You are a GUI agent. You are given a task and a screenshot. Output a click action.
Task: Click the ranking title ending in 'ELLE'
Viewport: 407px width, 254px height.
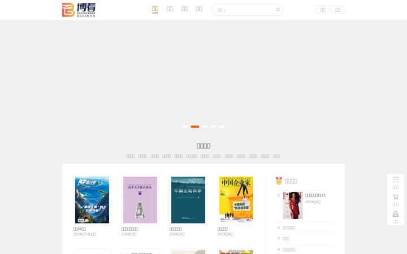[x=315, y=195]
